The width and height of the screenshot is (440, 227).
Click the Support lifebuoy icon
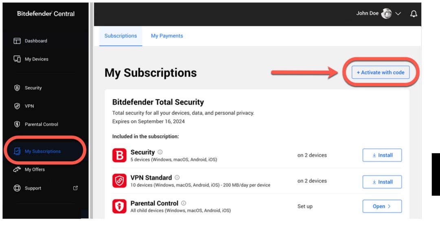[17, 188]
